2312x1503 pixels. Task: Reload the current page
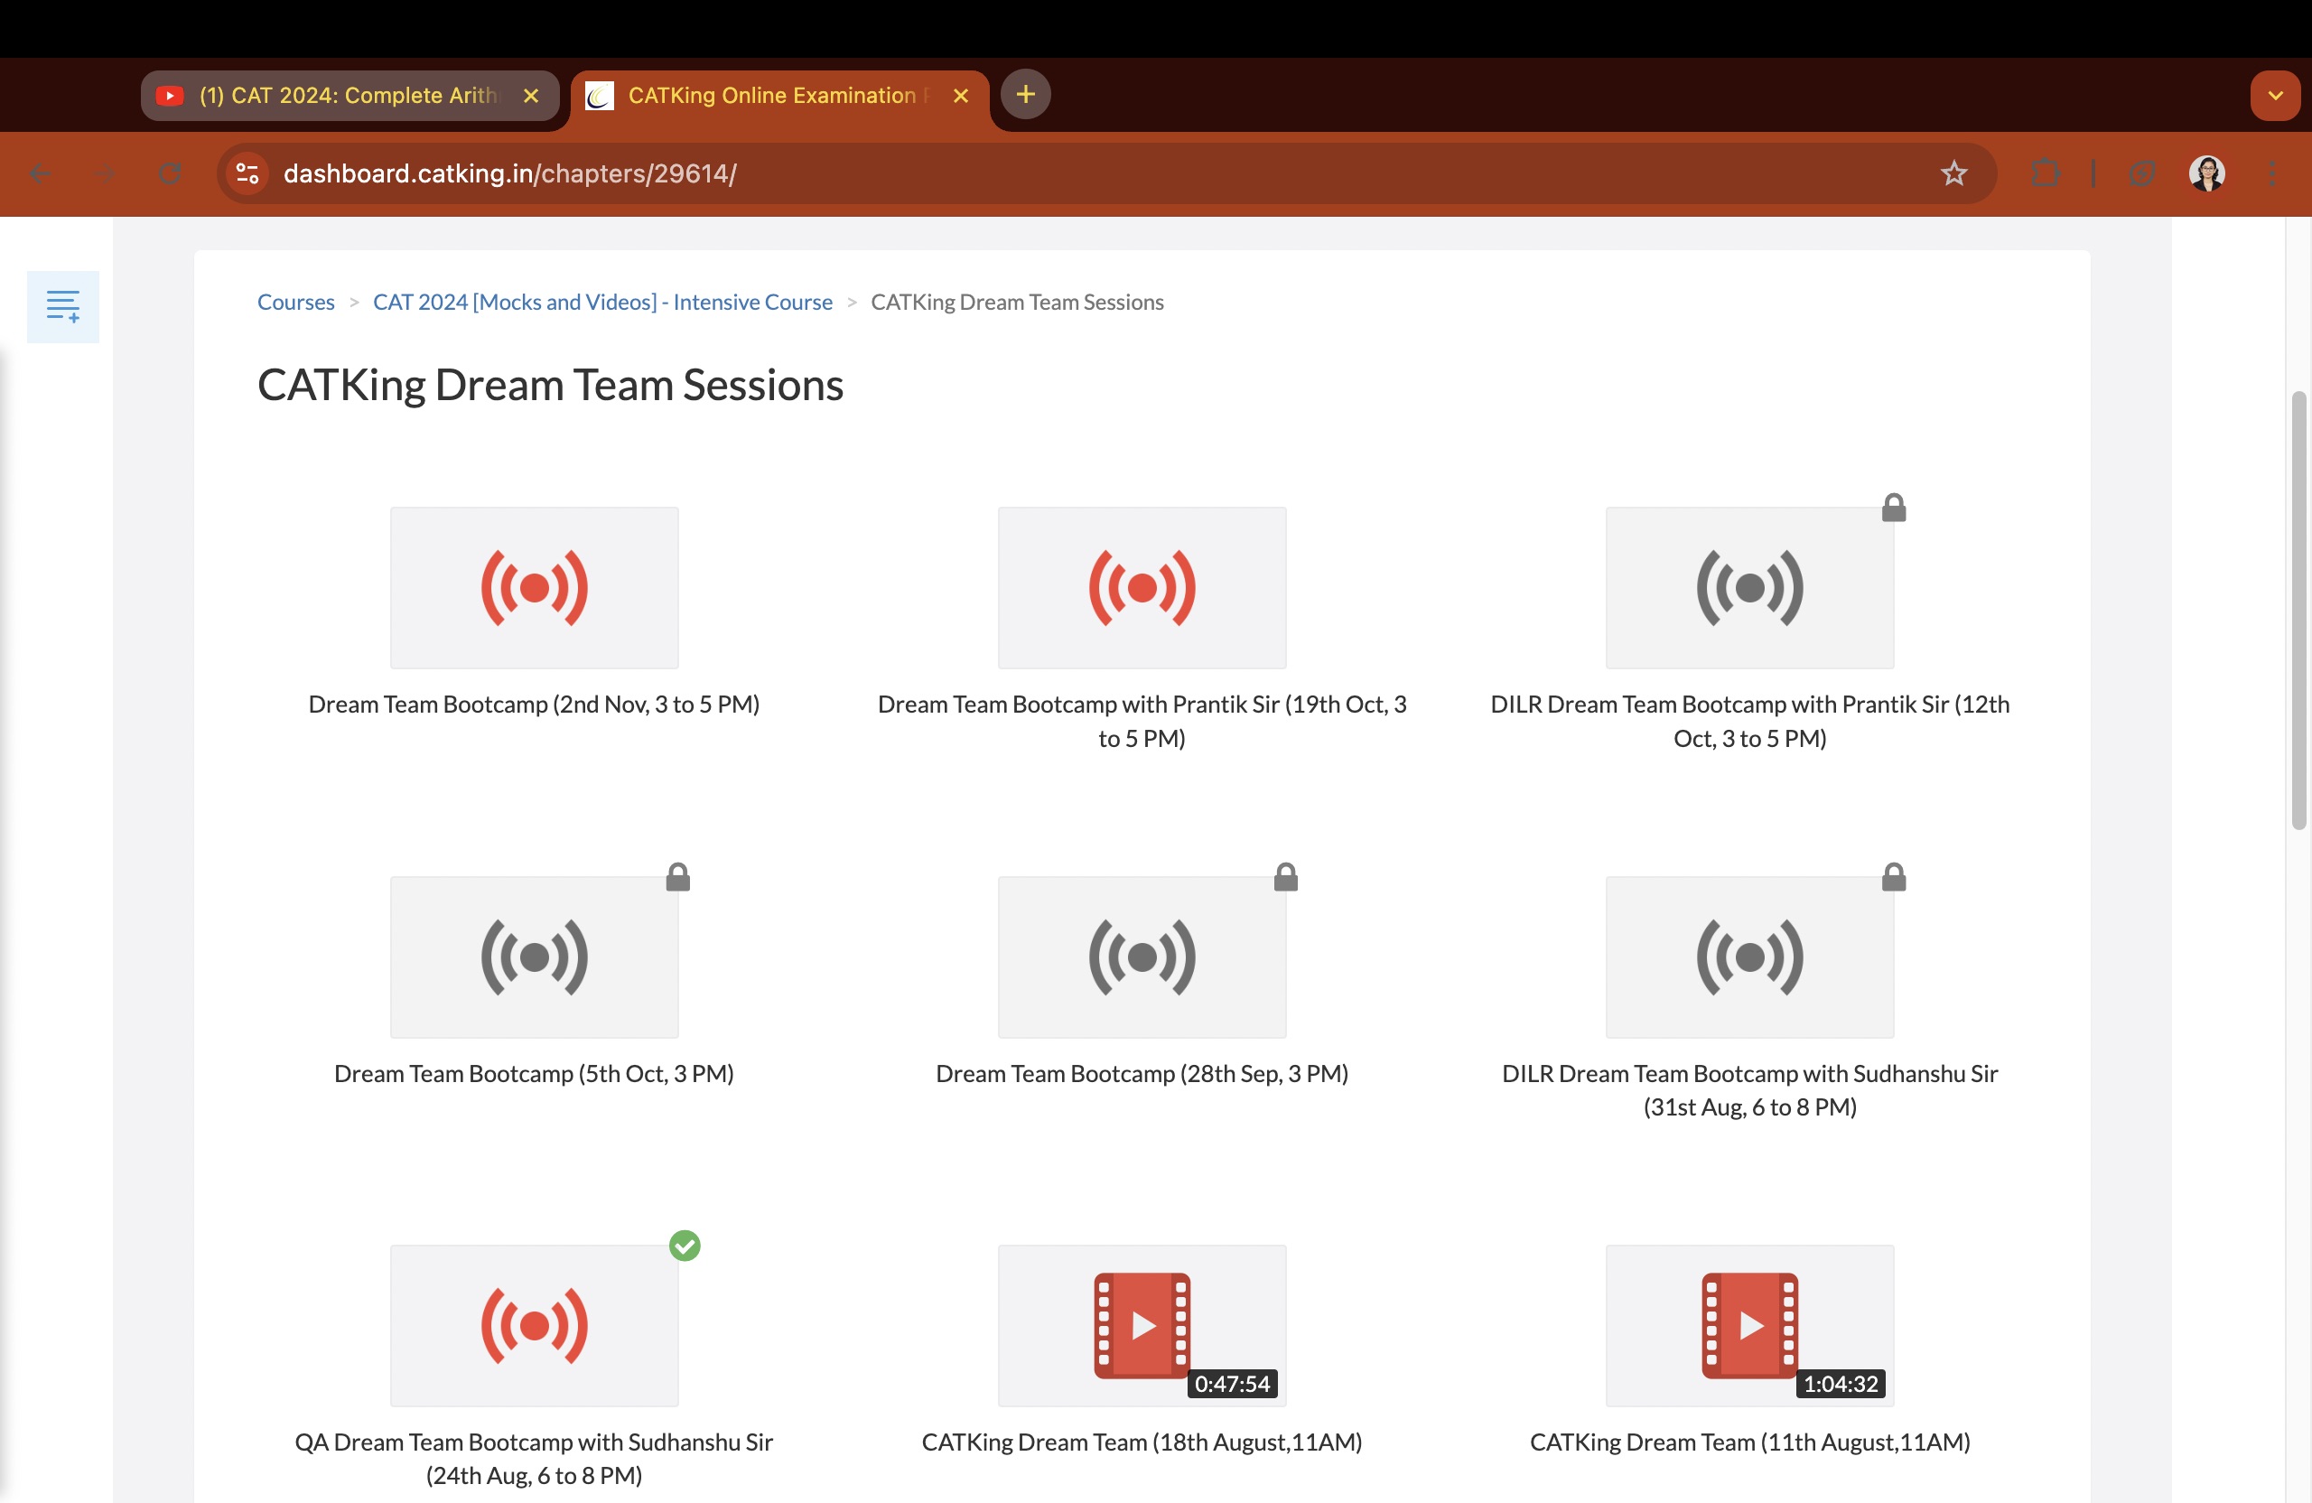[170, 174]
